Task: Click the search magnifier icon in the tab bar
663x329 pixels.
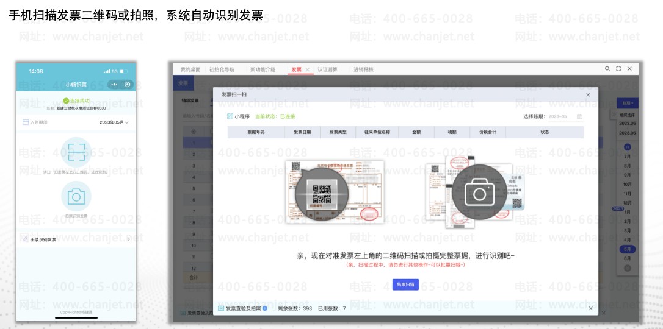Action: point(607,69)
